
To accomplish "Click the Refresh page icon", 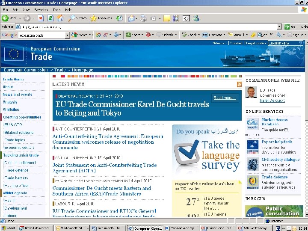I will coord(50,18).
